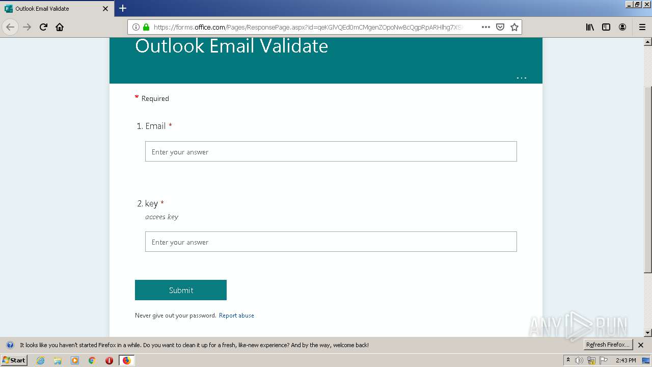Viewport: 652px width, 367px height.
Task: Launch Chrome from the taskbar
Action: click(x=92, y=360)
